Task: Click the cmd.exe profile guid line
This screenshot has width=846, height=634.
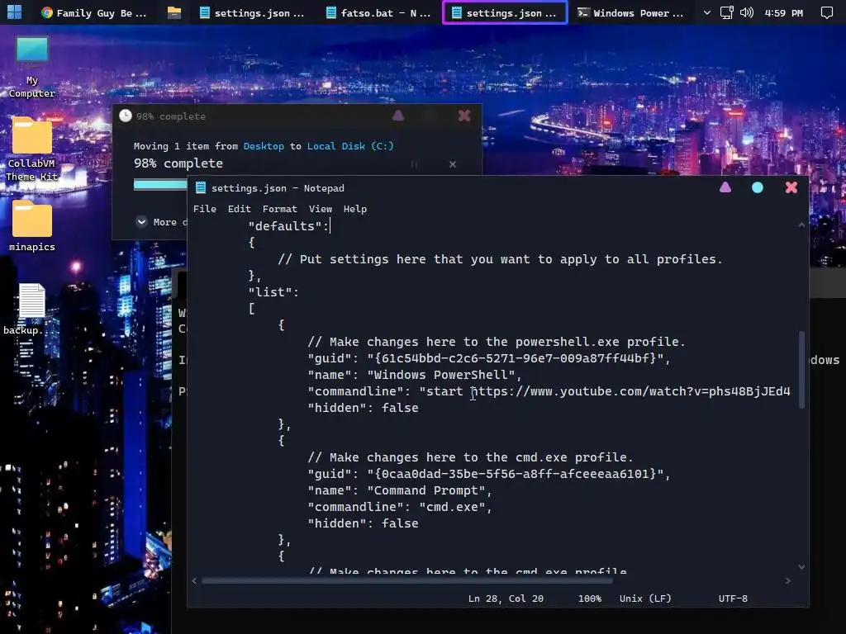Action: coord(489,474)
